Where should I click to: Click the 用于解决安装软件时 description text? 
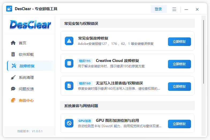coord(111,66)
